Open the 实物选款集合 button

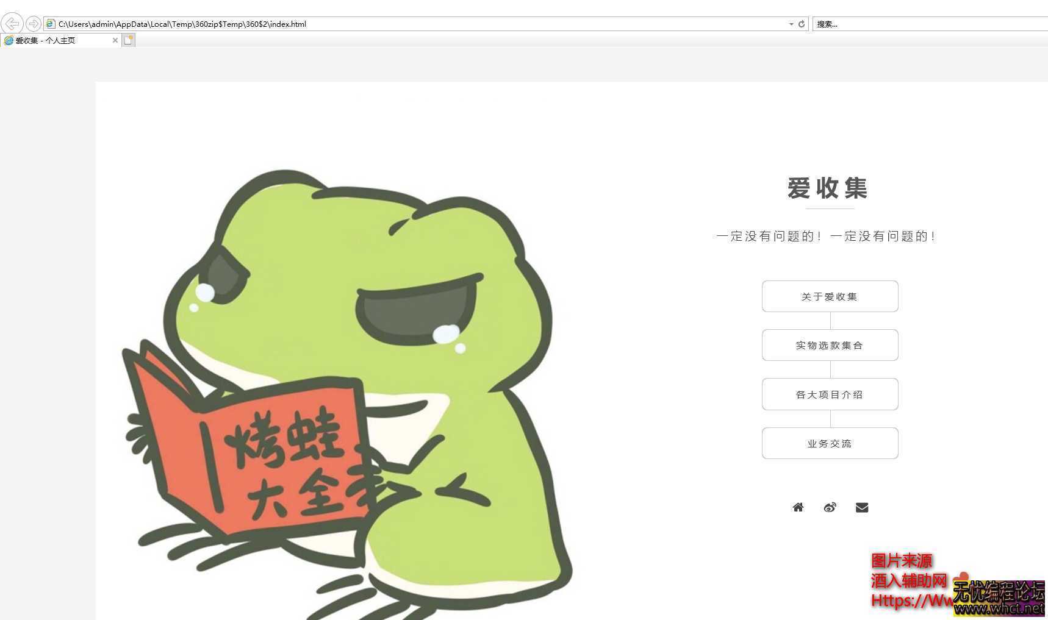(x=830, y=345)
